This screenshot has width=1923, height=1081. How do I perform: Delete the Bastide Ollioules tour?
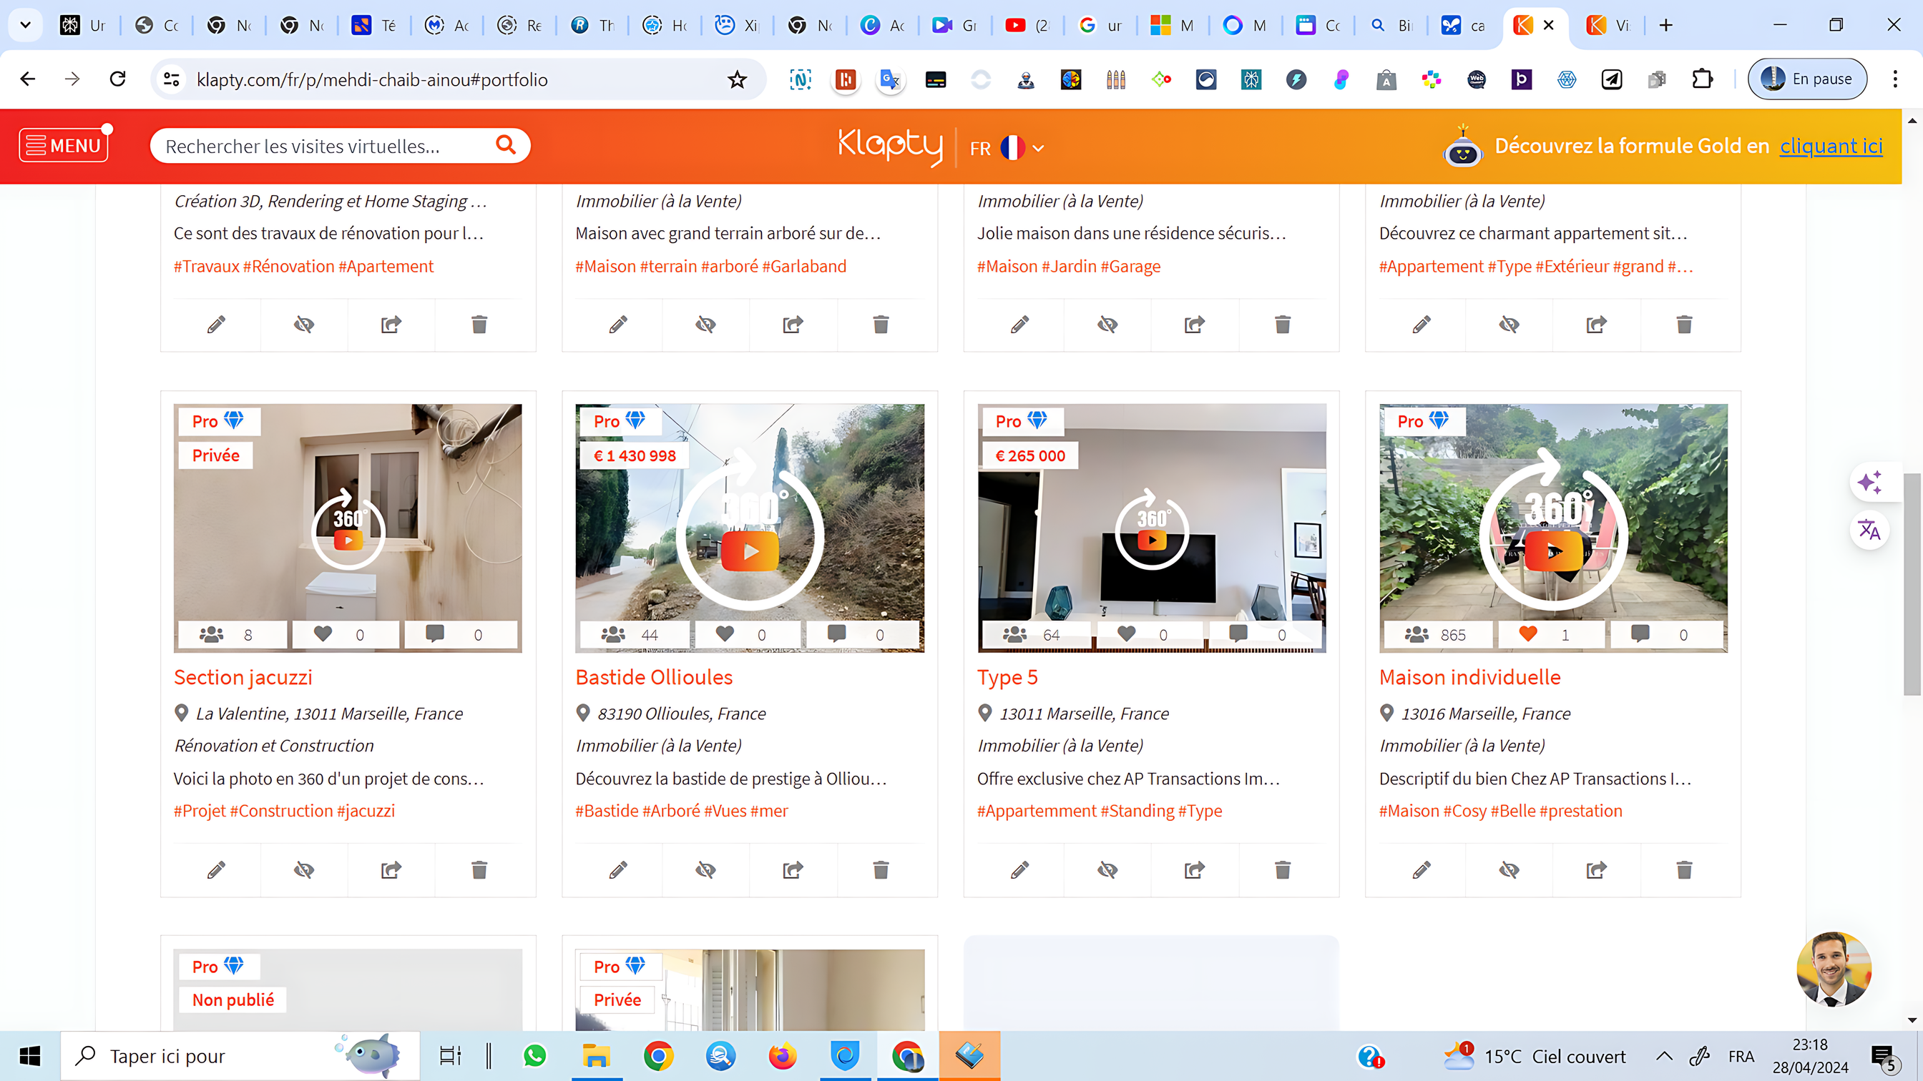881,869
